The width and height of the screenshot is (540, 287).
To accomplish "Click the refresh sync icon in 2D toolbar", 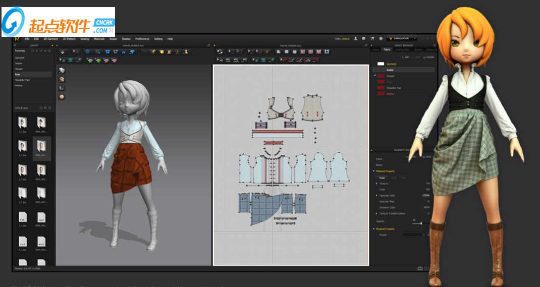I will [x=220, y=51].
